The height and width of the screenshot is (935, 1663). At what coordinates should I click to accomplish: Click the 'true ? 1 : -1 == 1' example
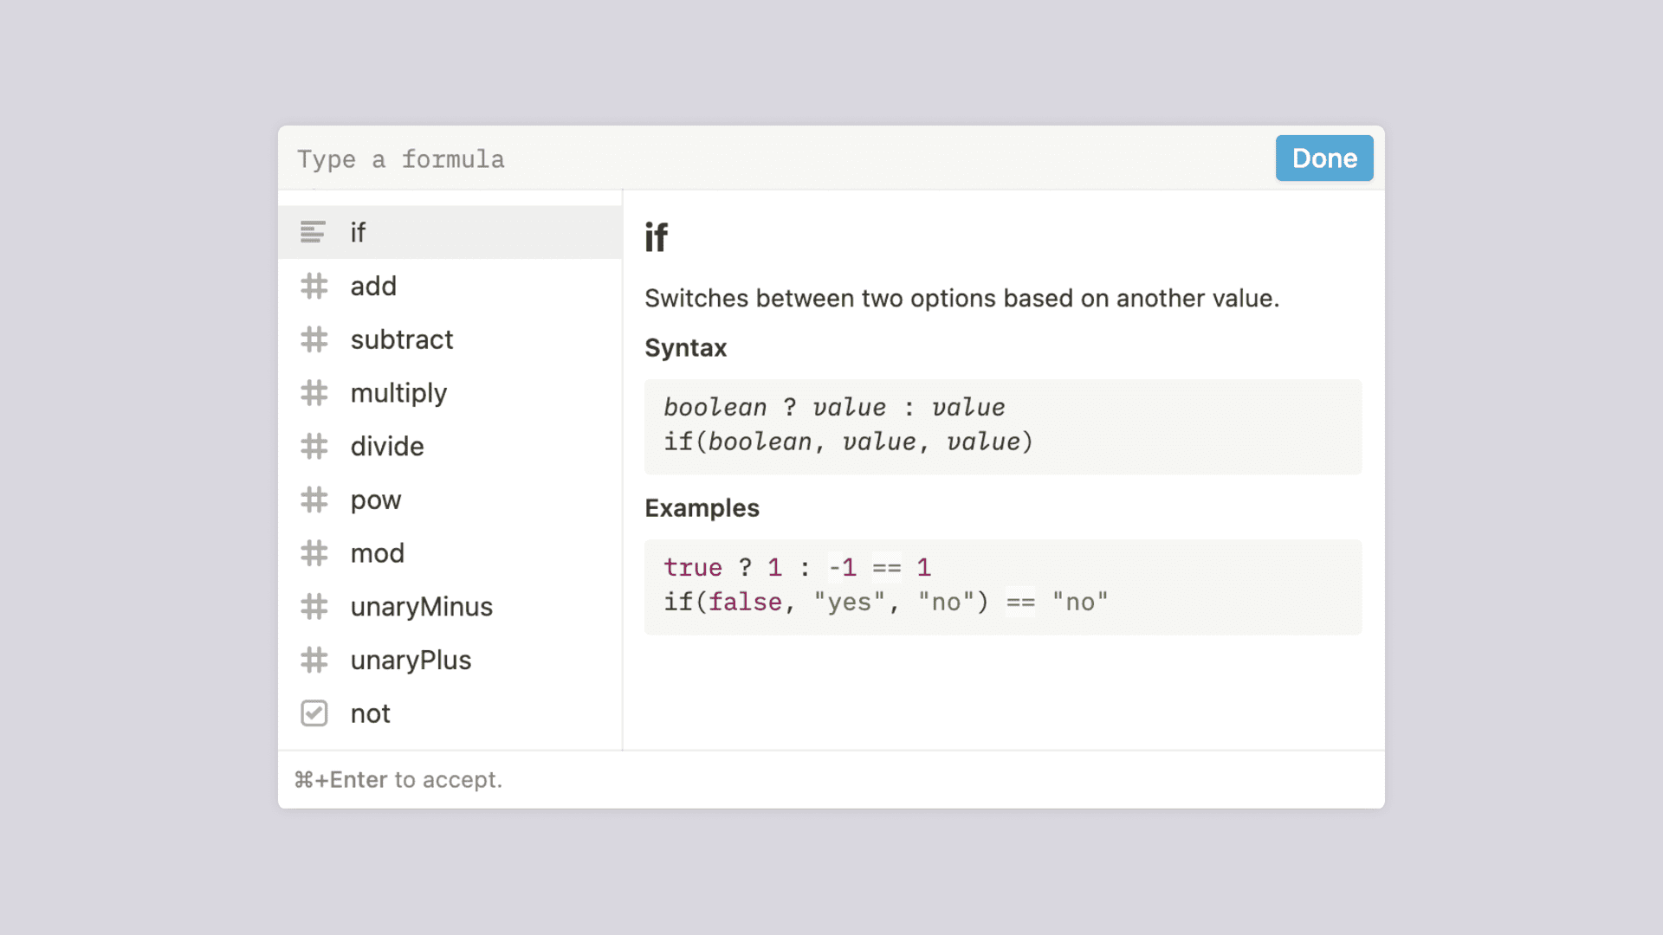point(798,568)
